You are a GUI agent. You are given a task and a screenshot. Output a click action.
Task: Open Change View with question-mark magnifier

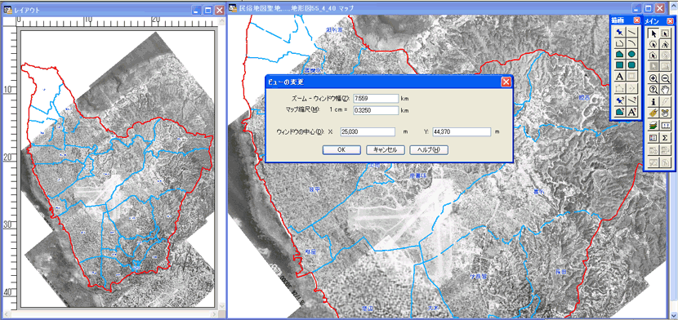coord(653,90)
